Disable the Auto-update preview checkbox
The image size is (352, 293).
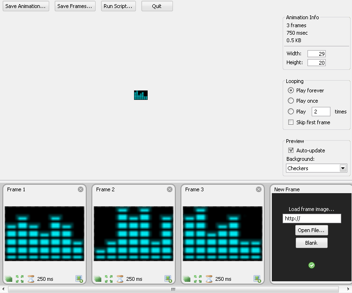pyautogui.click(x=291, y=150)
